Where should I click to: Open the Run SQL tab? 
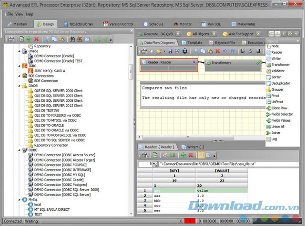[213, 24]
